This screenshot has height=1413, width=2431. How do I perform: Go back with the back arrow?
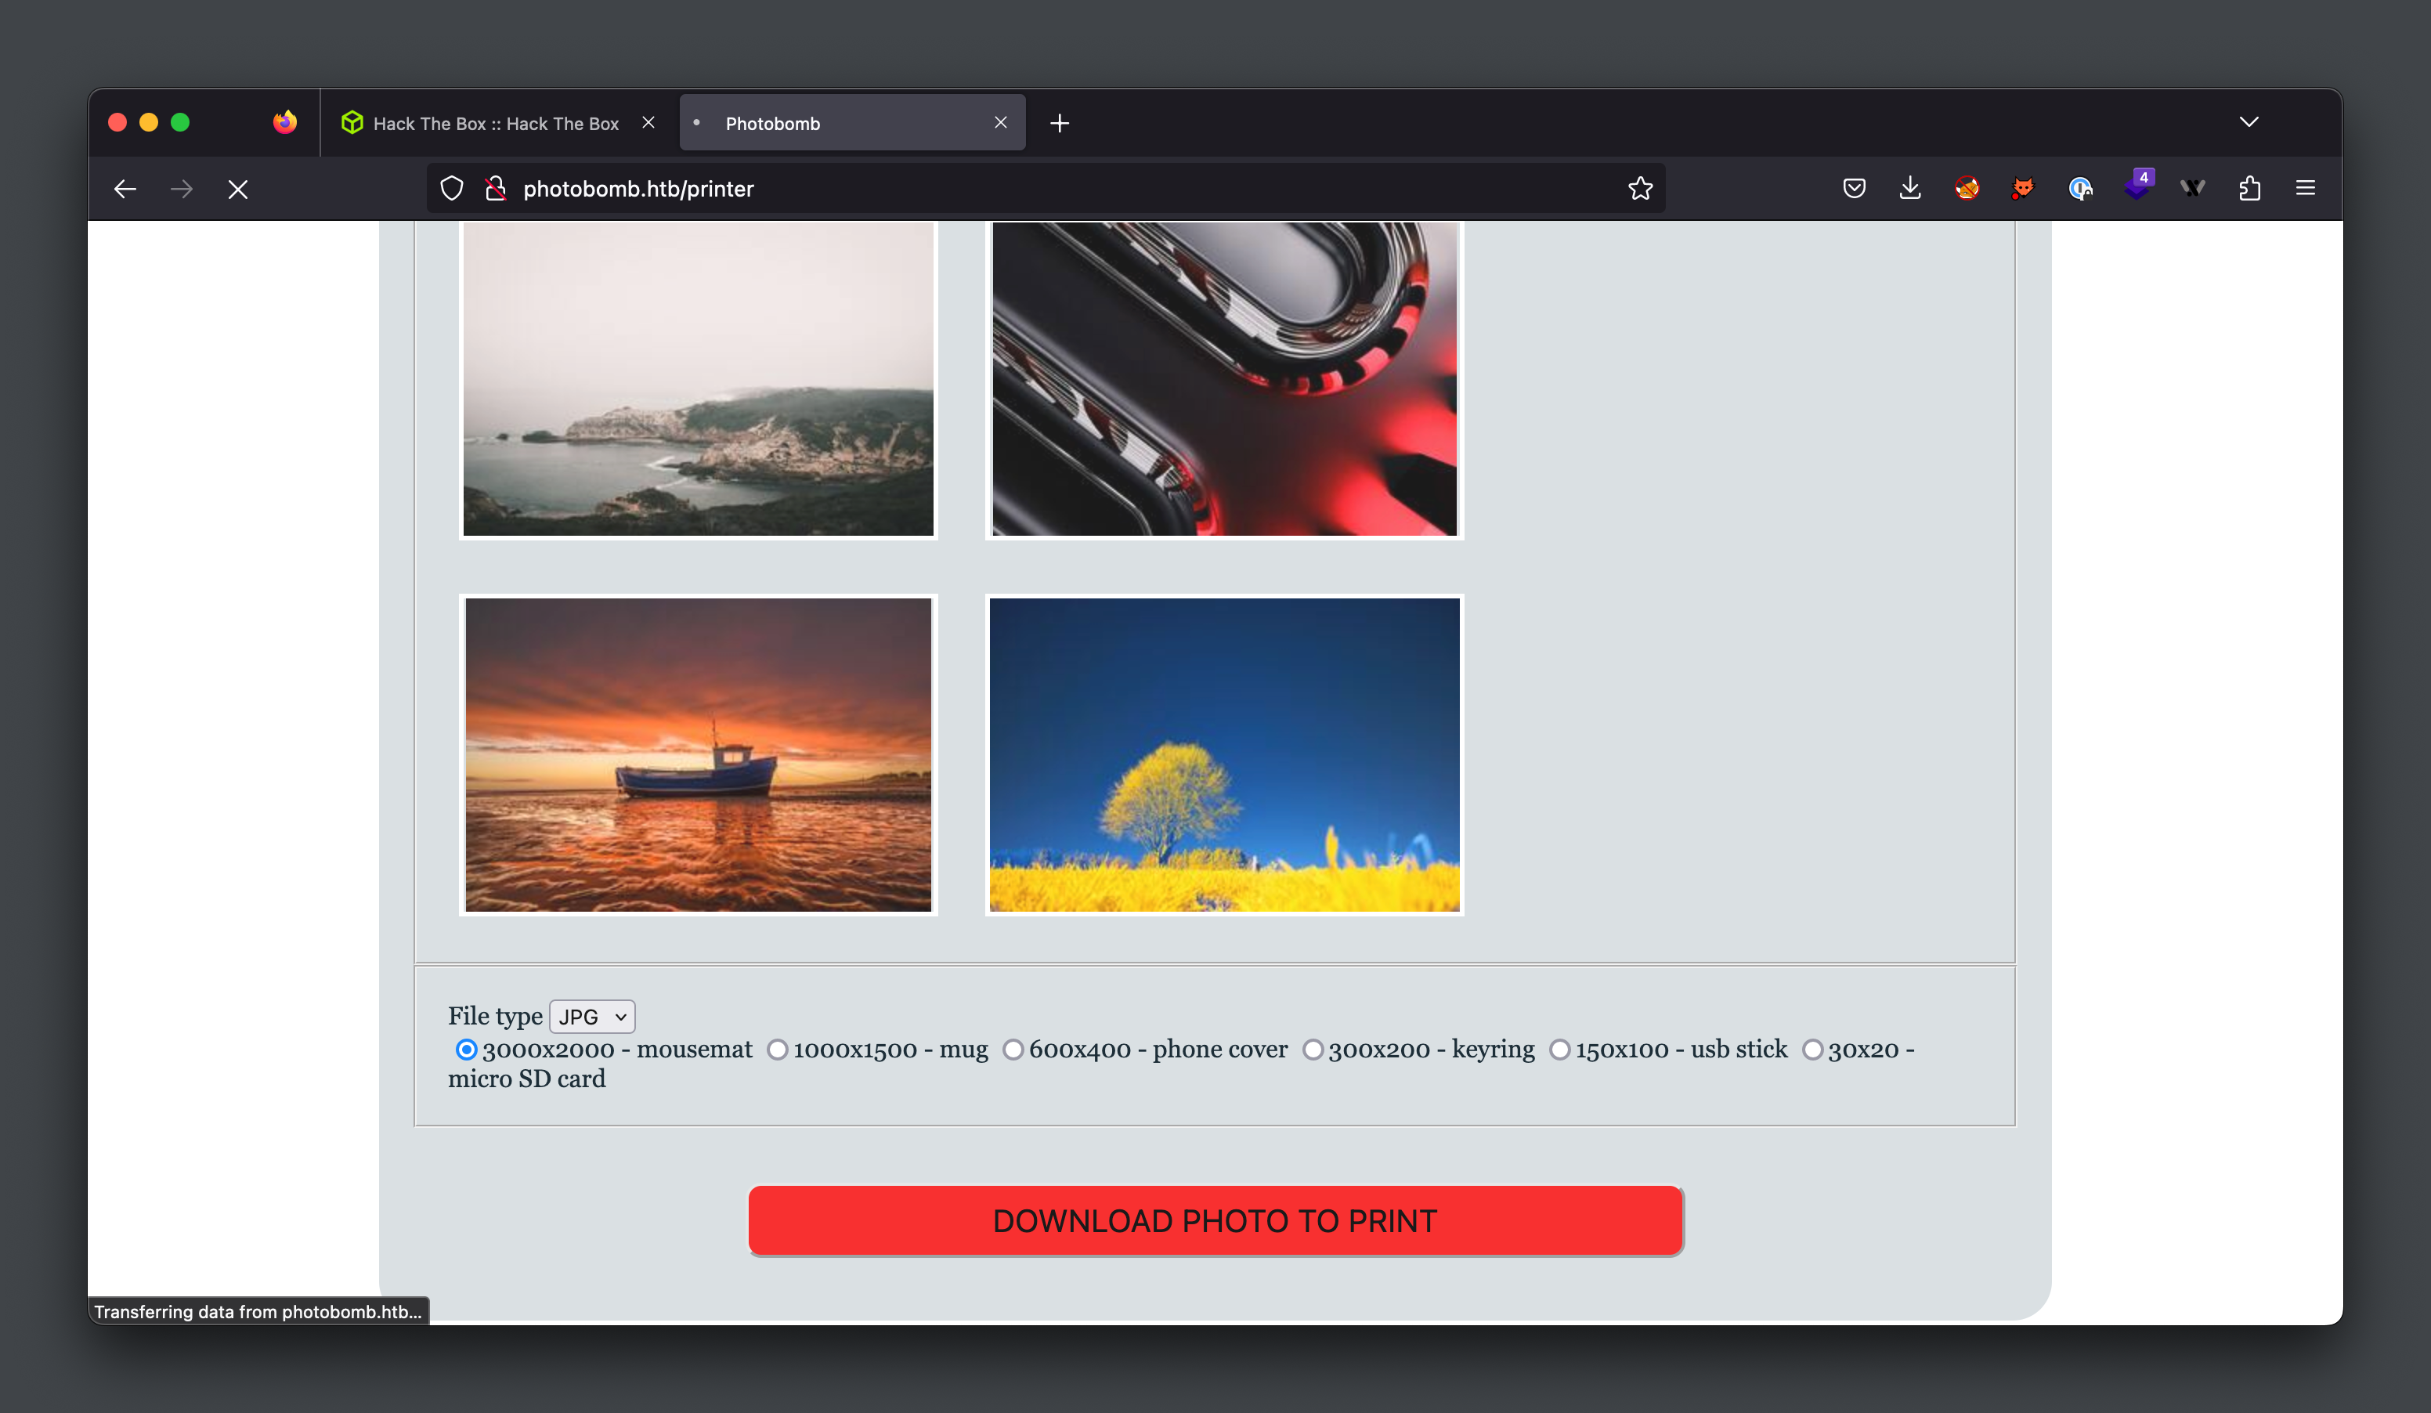pos(125,189)
